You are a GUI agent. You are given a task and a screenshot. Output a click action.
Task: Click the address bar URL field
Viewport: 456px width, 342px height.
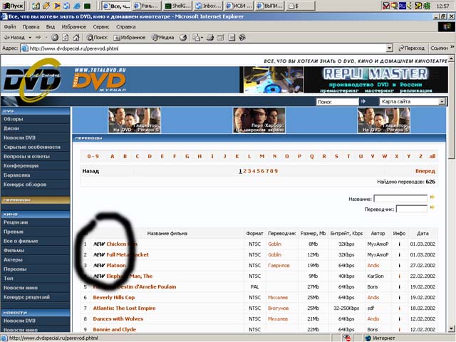click(204, 48)
